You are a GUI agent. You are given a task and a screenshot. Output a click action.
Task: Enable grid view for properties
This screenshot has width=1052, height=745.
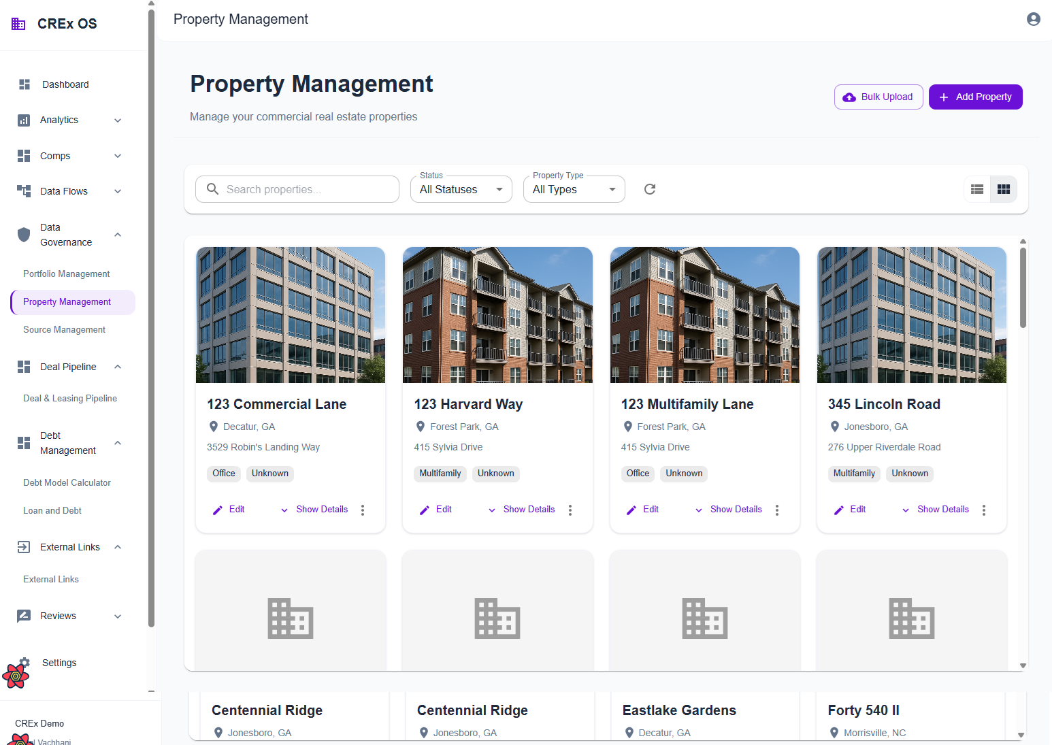click(x=1003, y=189)
